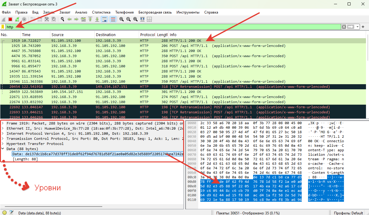This screenshot has height=215, width=369.
Task: Clear the display filter
Action: pos(344,27)
